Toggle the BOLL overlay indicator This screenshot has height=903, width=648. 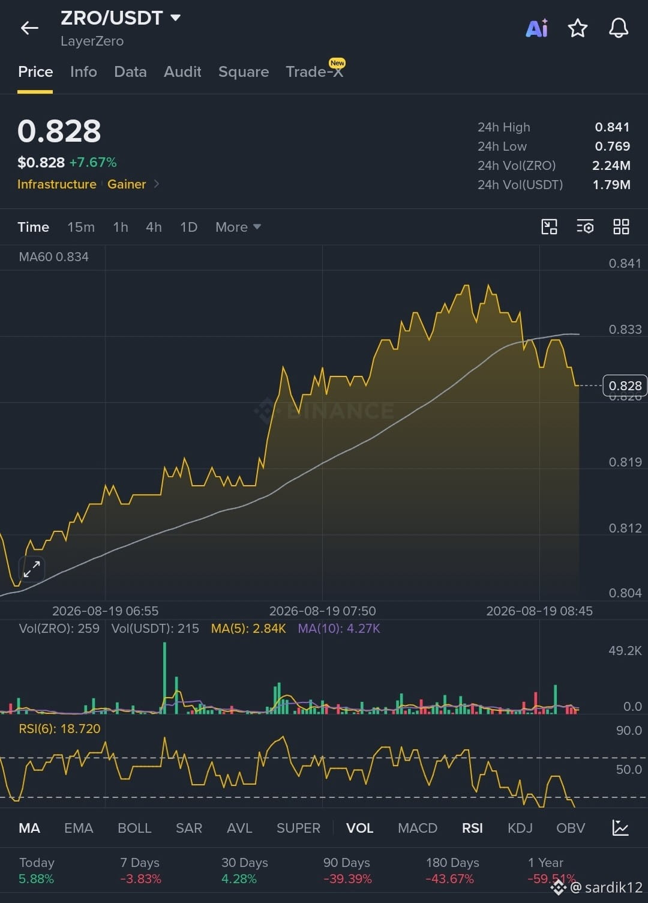(134, 828)
